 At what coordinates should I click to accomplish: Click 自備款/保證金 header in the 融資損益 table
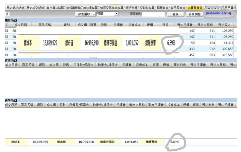[x=83, y=65]
